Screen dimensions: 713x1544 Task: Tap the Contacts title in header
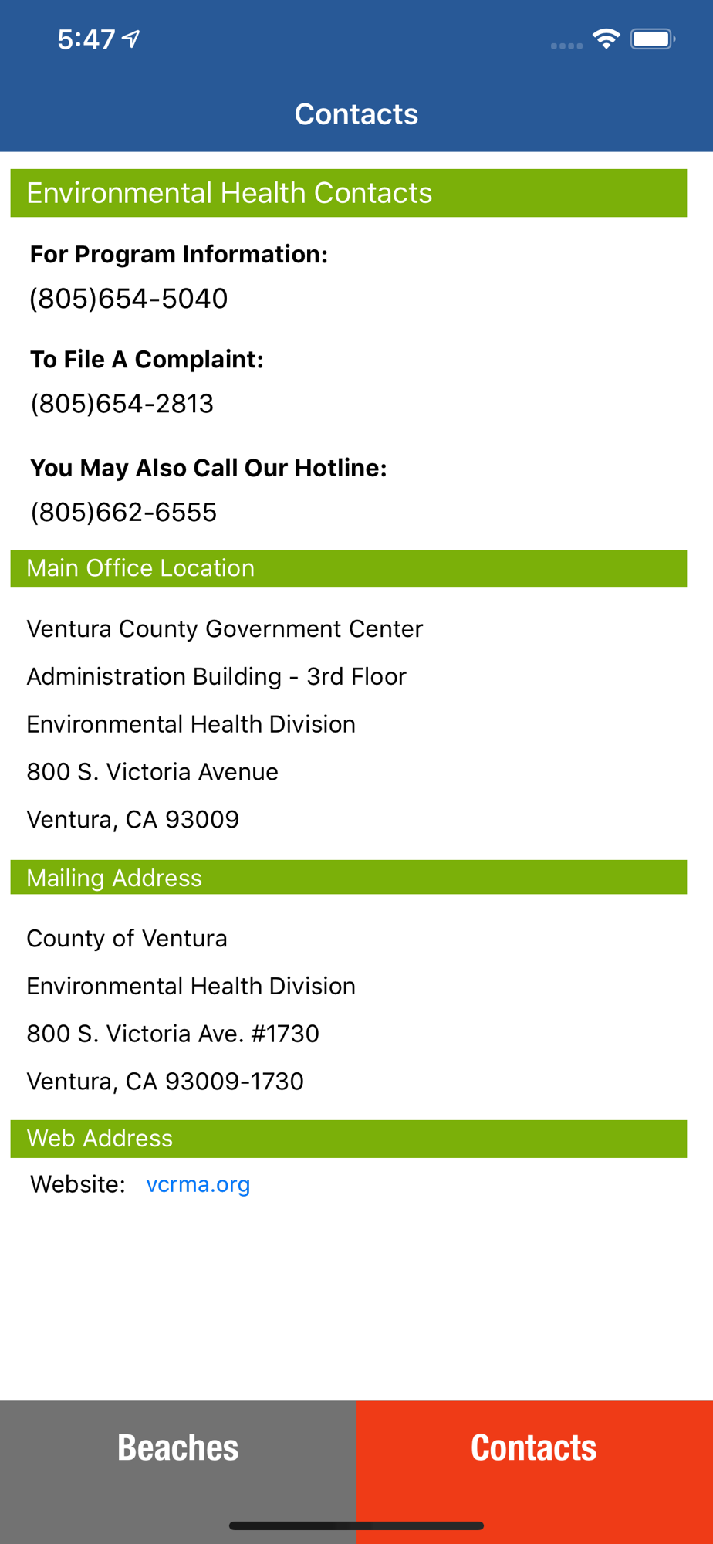coord(356,114)
